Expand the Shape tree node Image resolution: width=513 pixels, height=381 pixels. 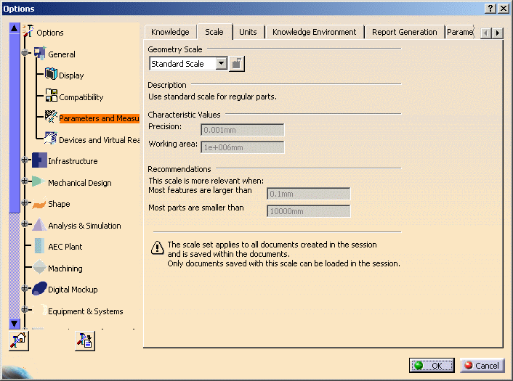25,204
